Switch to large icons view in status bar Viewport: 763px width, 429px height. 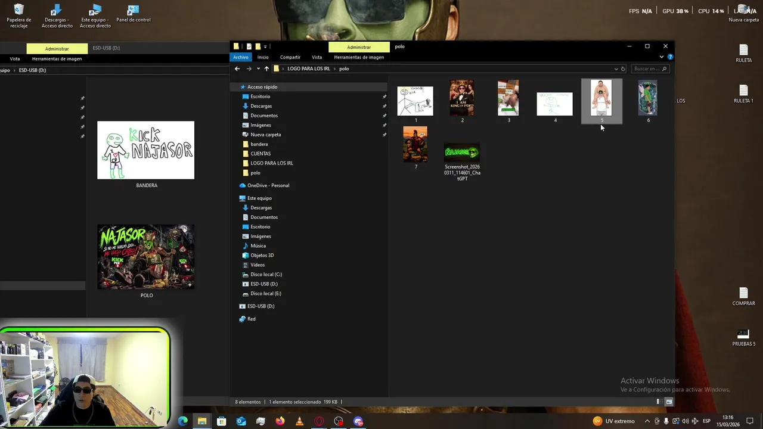click(669, 402)
